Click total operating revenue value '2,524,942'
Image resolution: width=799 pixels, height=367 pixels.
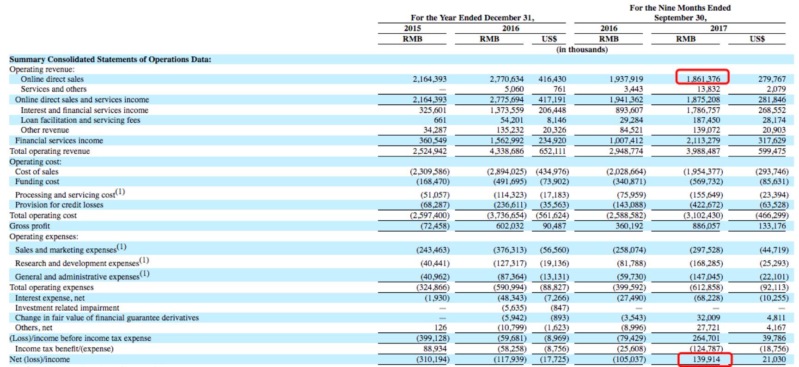pyautogui.click(x=429, y=151)
